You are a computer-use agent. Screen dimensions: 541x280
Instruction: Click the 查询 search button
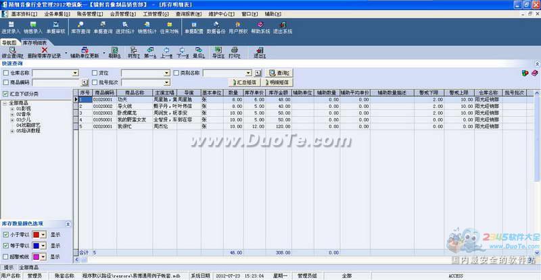[x=281, y=73]
